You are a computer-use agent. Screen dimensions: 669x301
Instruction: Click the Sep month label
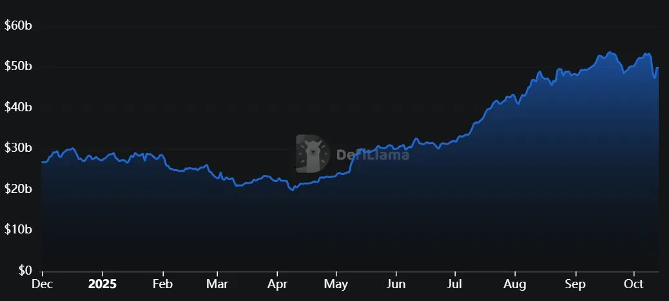(x=575, y=284)
